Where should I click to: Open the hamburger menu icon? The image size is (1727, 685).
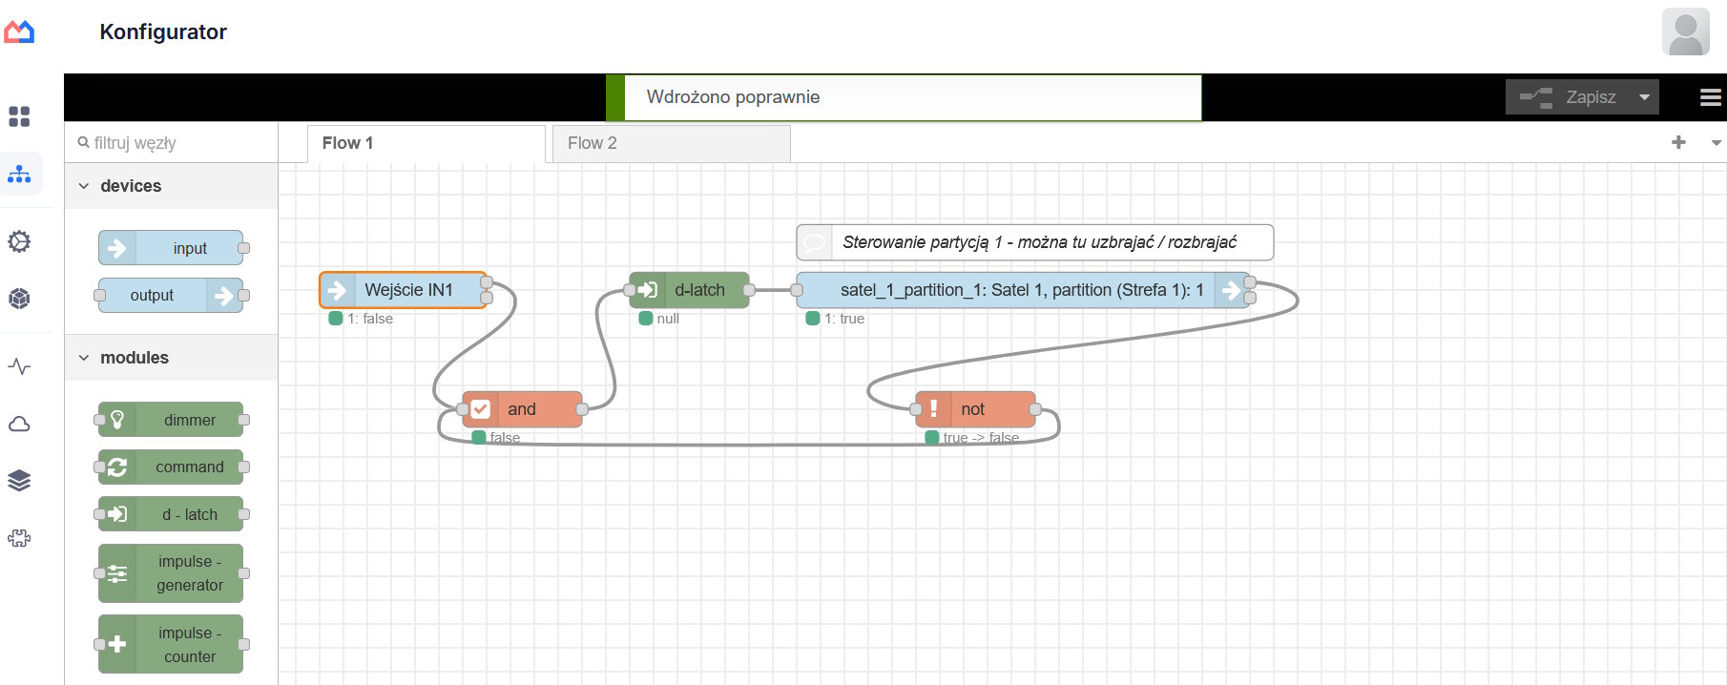tap(1710, 97)
